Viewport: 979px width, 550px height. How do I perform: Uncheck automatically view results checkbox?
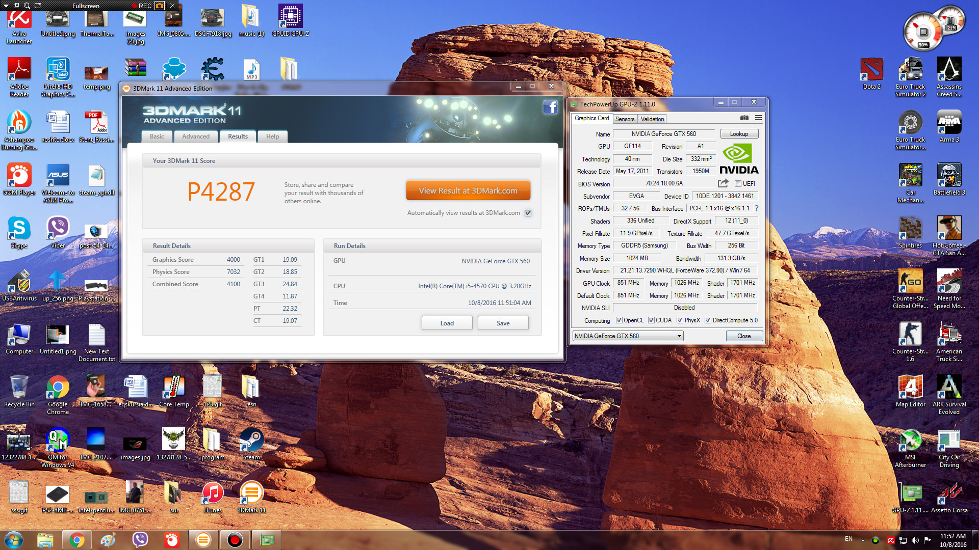[x=528, y=213]
